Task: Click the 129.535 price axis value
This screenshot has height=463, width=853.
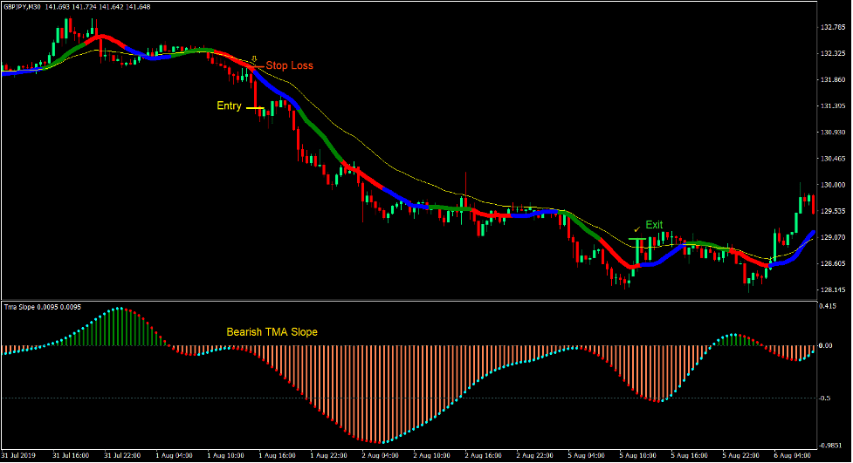Action: 832,211
